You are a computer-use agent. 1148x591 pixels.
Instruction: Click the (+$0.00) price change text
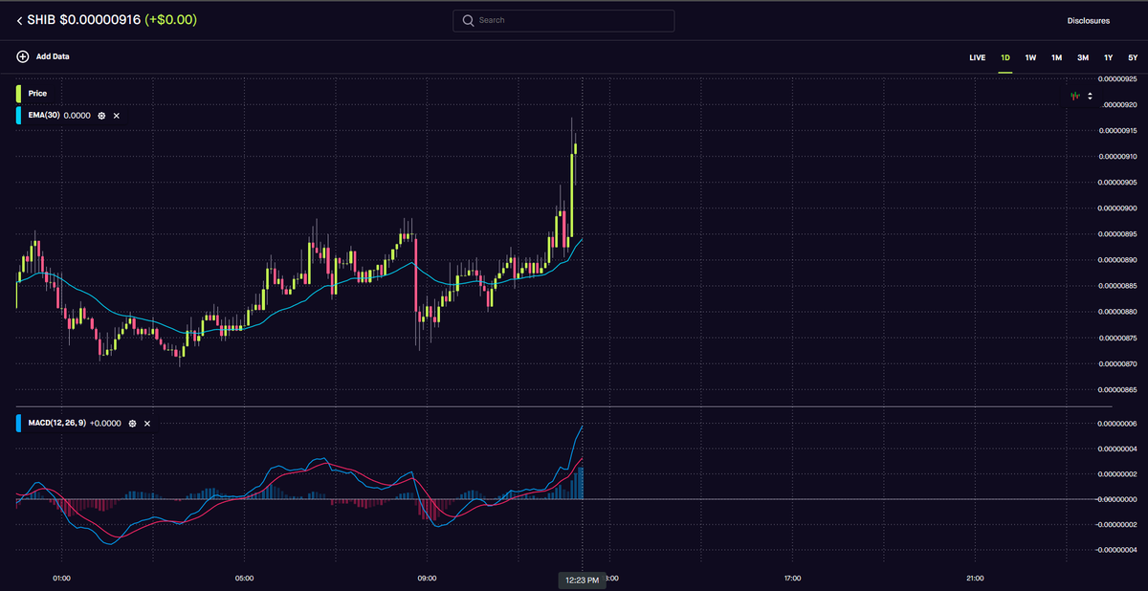click(171, 20)
